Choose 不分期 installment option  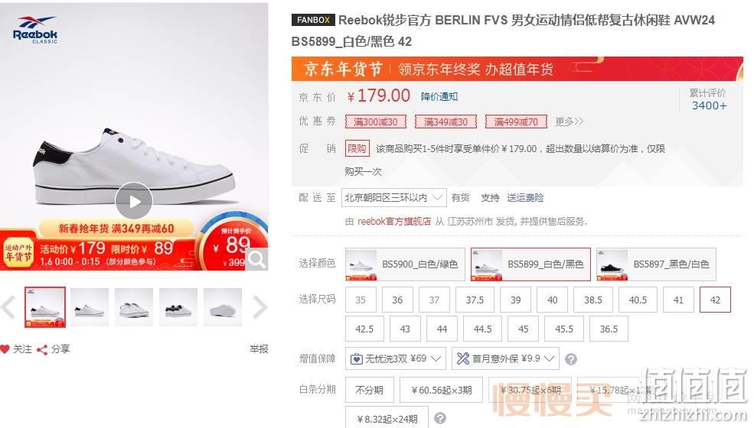(x=369, y=390)
